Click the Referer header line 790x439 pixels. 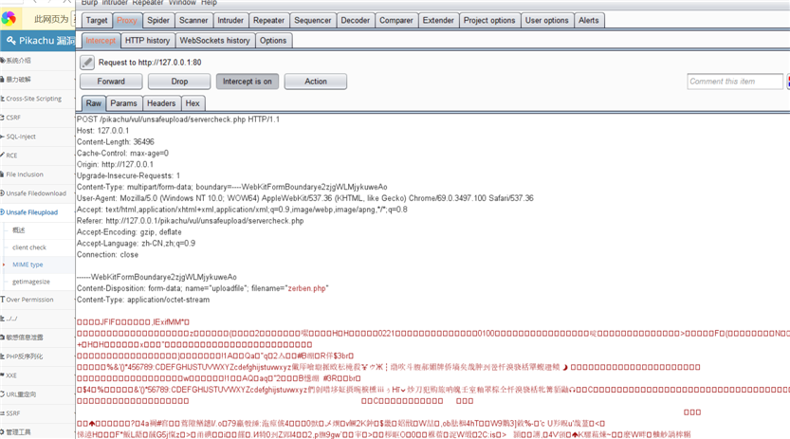[190, 221]
